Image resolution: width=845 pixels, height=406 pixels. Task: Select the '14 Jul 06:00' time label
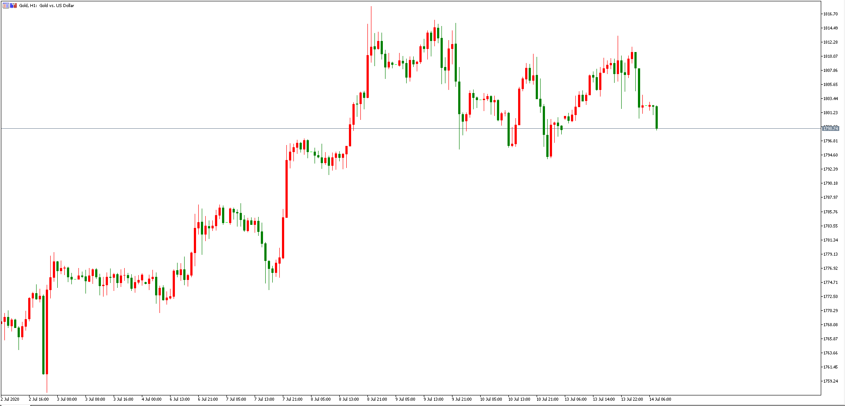click(x=660, y=399)
